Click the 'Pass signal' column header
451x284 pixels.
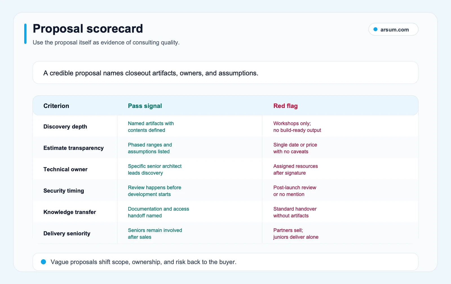tap(145, 106)
